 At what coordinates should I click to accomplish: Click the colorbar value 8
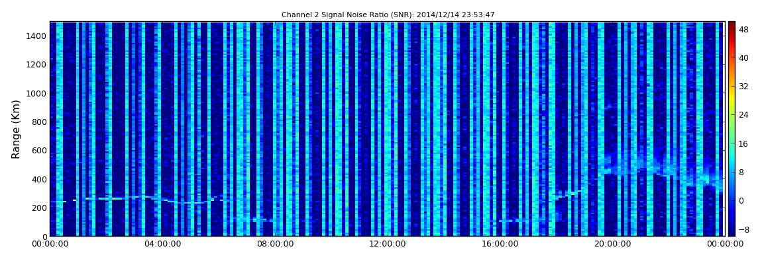[x=741, y=172]
